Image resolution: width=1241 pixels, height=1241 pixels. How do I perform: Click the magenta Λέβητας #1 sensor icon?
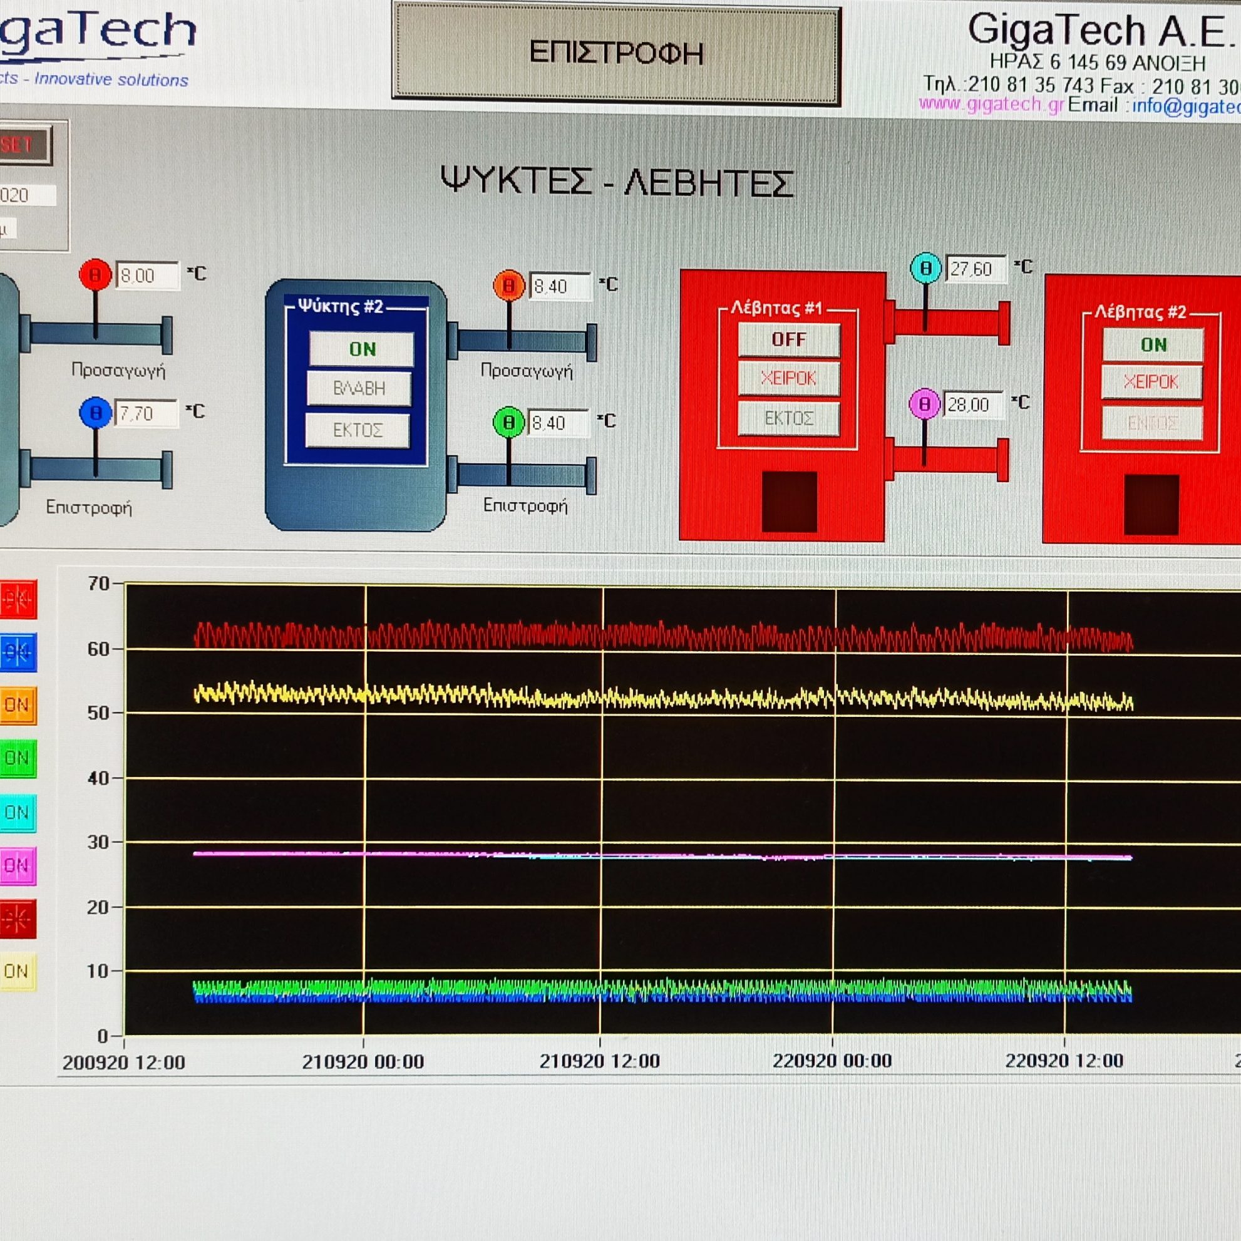coord(924,404)
